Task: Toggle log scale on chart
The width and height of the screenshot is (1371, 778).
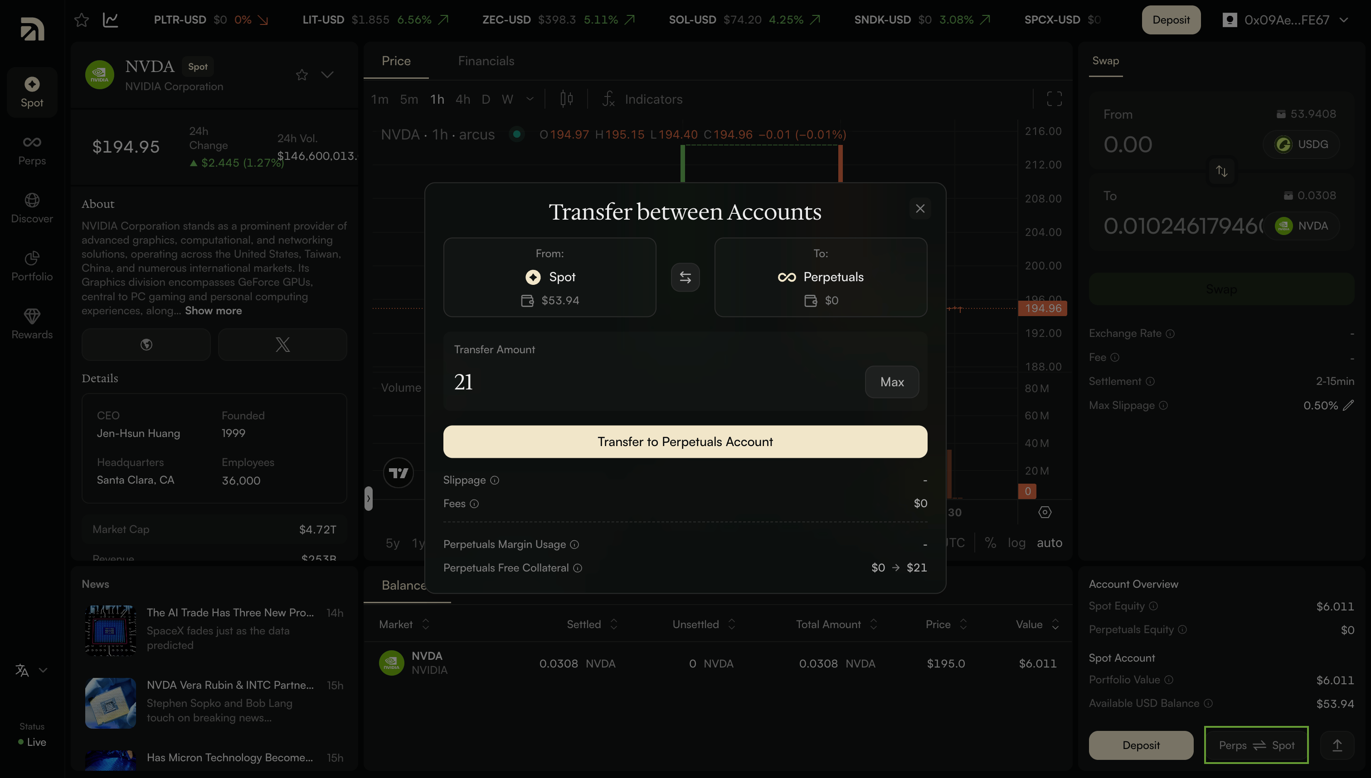Action: tap(1016, 543)
